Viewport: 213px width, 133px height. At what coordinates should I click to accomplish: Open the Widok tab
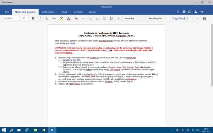tap(92, 12)
